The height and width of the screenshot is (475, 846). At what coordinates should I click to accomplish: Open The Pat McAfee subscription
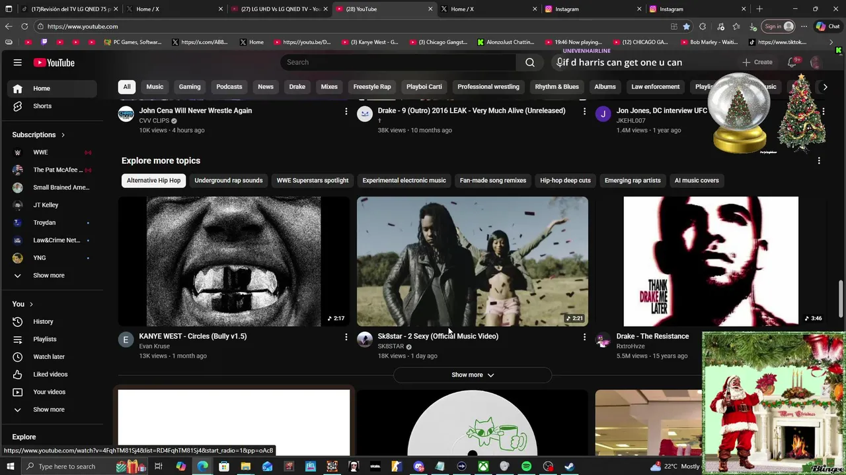(x=50, y=170)
